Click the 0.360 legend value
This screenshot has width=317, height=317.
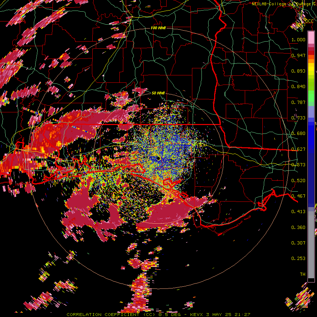(298, 228)
